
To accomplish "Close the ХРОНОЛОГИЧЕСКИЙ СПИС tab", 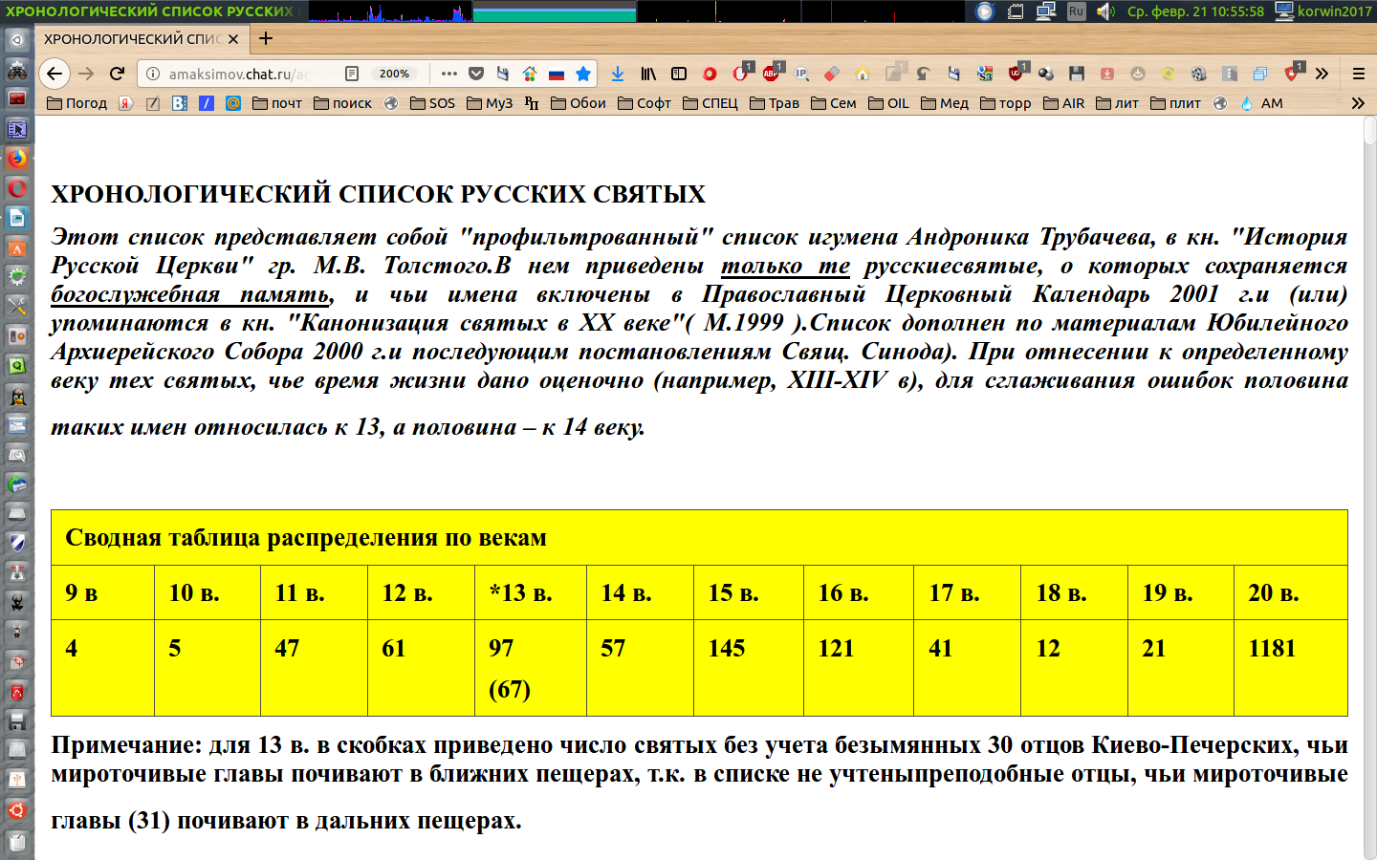I will (233, 39).
